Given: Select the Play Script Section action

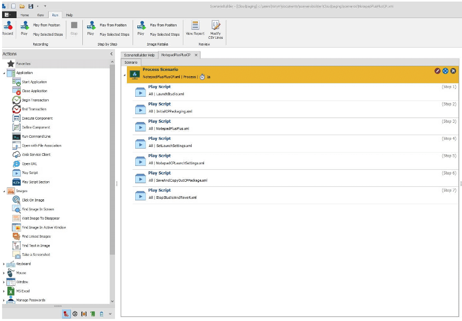Looking at the screenshot, I should [x=31, y=182].
